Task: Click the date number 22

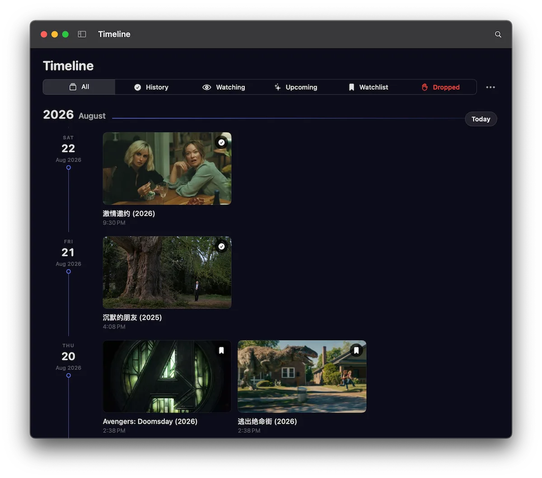Action: click(68, 148)
